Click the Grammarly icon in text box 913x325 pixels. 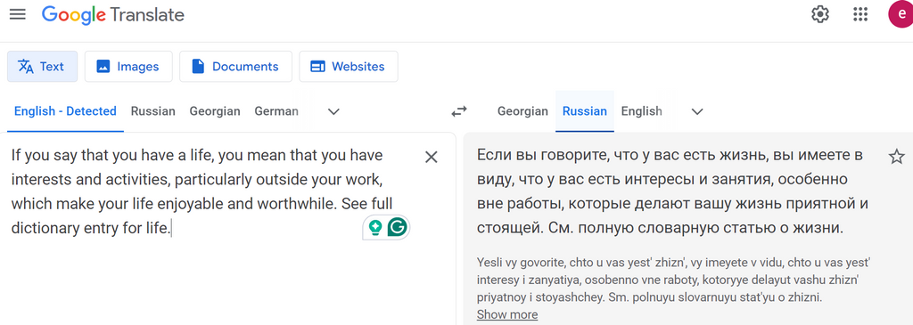click(x=398, y=227)
